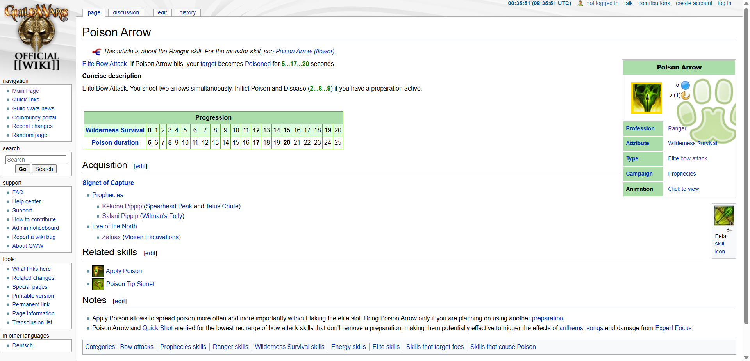This screenshot has height=361, width=750.
Task: Click log in link
Action: pyautogui.click(x=725, y=4)
